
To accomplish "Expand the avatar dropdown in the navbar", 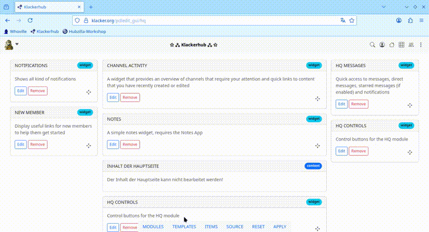I will point(17,44).
